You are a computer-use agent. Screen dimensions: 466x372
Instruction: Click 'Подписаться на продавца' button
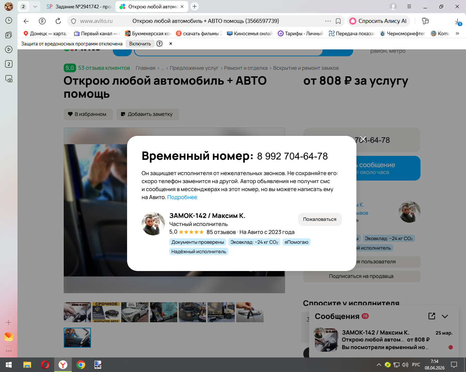[362, 276]
